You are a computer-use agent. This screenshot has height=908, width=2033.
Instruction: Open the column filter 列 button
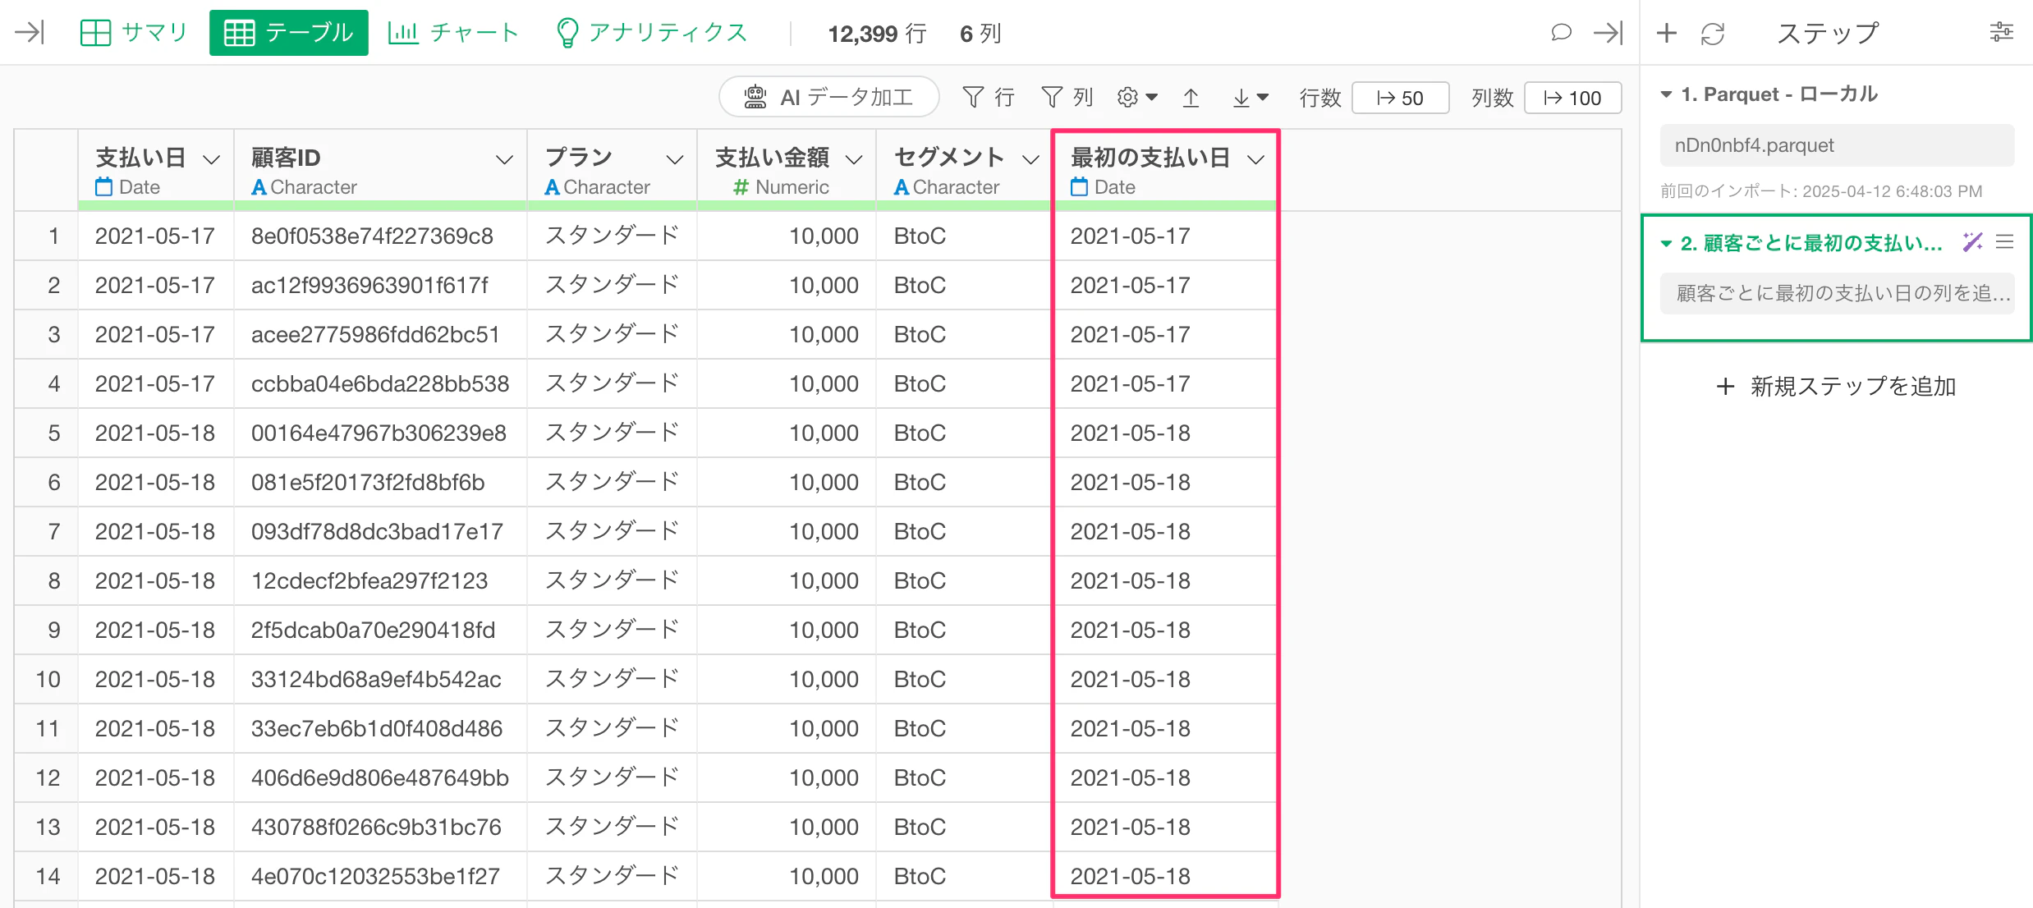(1067, 98)
